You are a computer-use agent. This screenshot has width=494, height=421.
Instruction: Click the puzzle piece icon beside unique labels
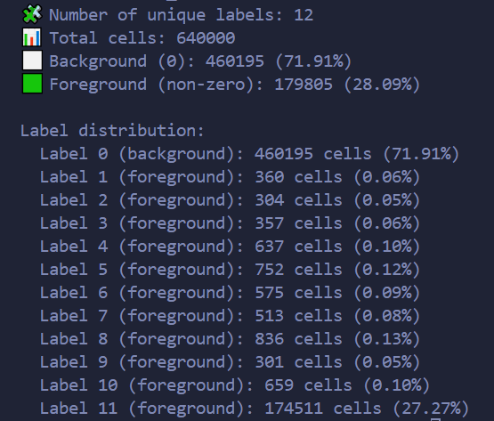click(x=32, y=14)
